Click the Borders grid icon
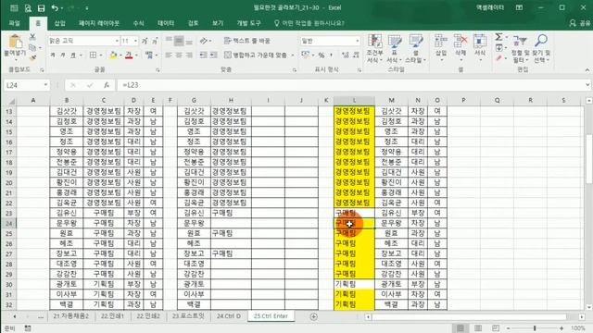 coord(93,55)
